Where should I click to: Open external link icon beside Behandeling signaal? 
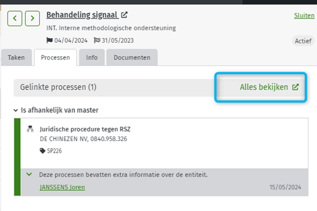pyautogui.click(x=124, y=15)
